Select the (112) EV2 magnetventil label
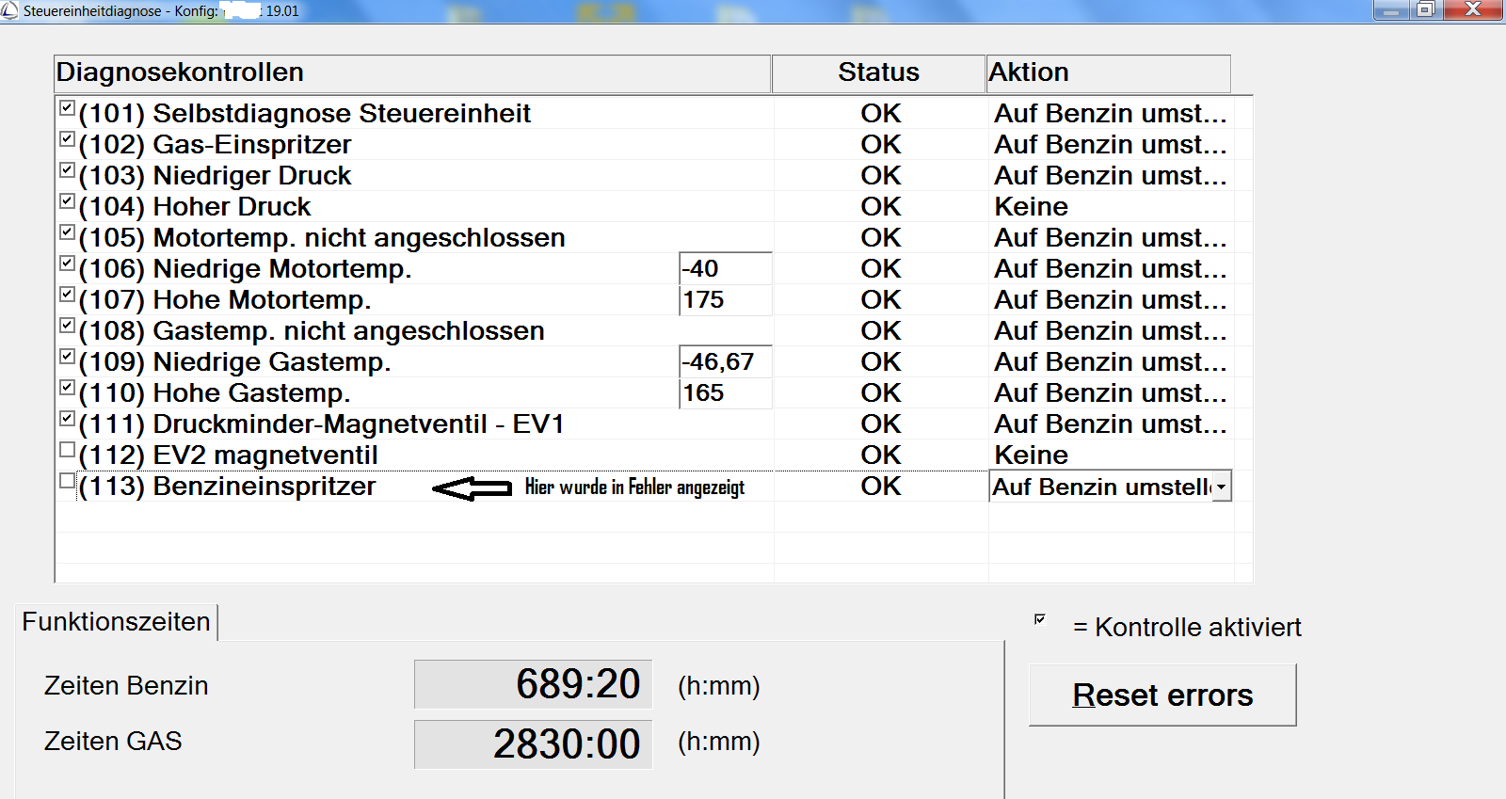This screenshot has height=799, width=1506. point(228,455)
